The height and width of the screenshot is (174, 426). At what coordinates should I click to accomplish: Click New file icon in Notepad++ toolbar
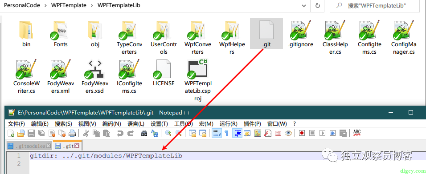pyautogui.click(x=11, y=133)
